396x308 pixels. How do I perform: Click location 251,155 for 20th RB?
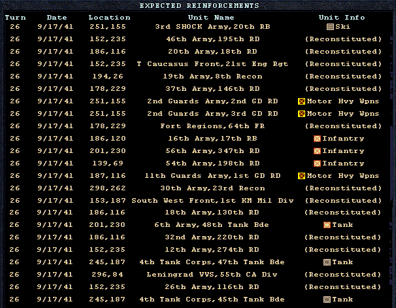tap(108, 27)
